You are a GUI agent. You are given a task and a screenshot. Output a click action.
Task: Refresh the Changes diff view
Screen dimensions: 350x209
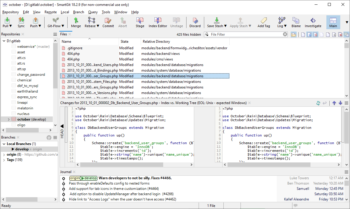tap(318, 103)
